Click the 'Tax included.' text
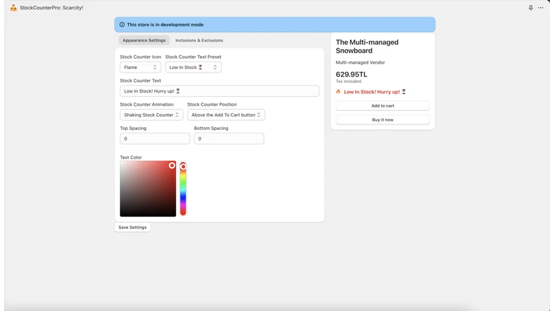This screenshot has width=554, height=311. pyautogui.click(x=349, y=82)
